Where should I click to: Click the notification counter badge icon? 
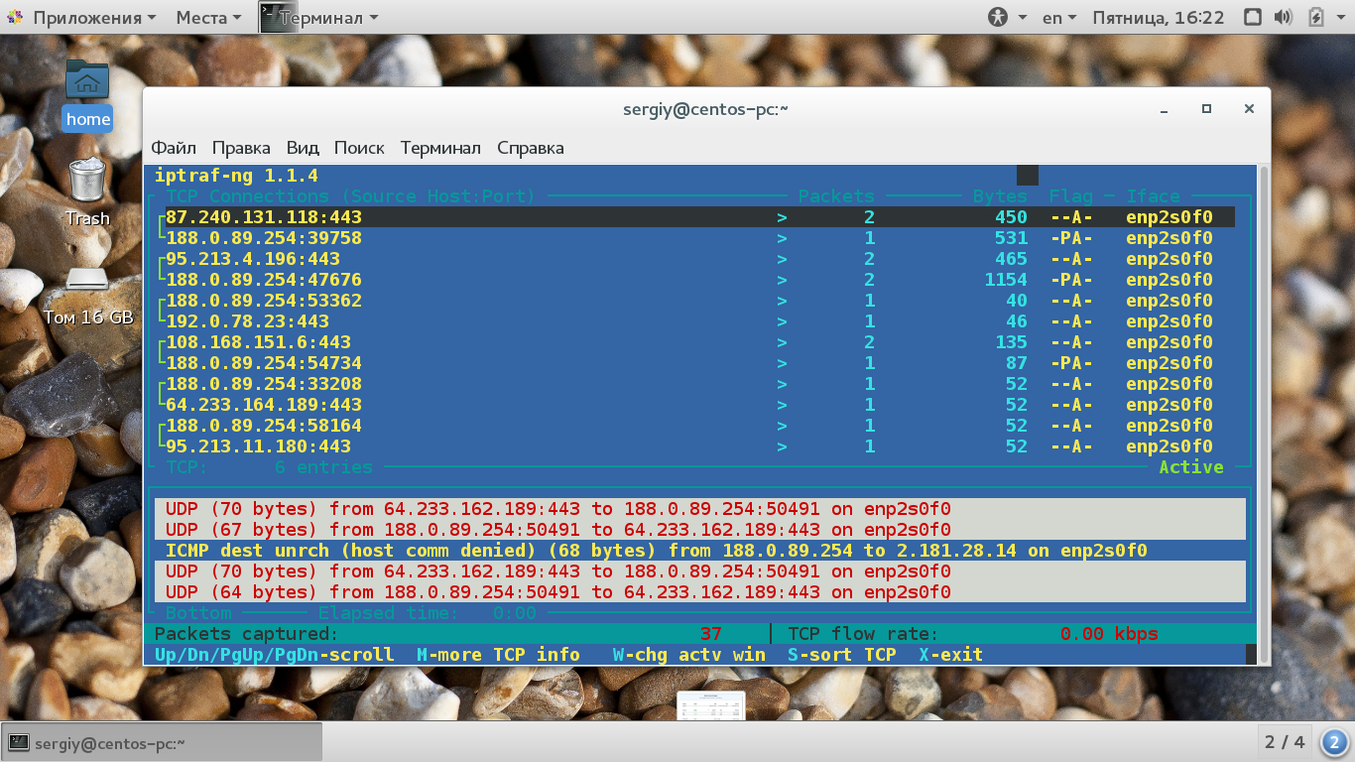[1335, 741]
